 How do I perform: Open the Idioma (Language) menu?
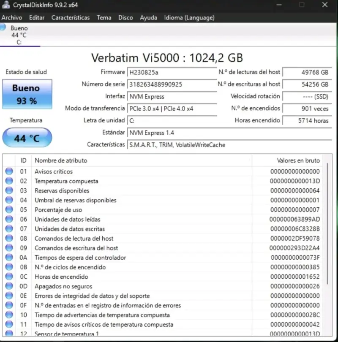[x=189, y=18]
